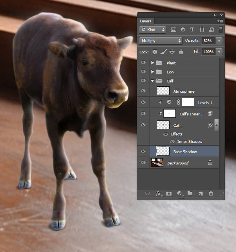The width and height of the screenshot is (236, 252).
Task: Click the Layers tab
Action: tap(146, 21)
